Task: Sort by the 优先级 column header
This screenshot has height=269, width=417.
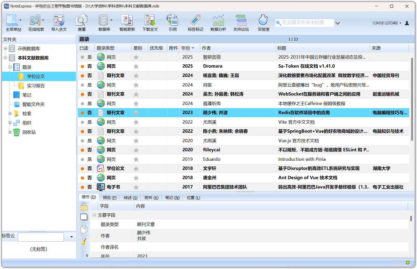Action: coord(157,48)
